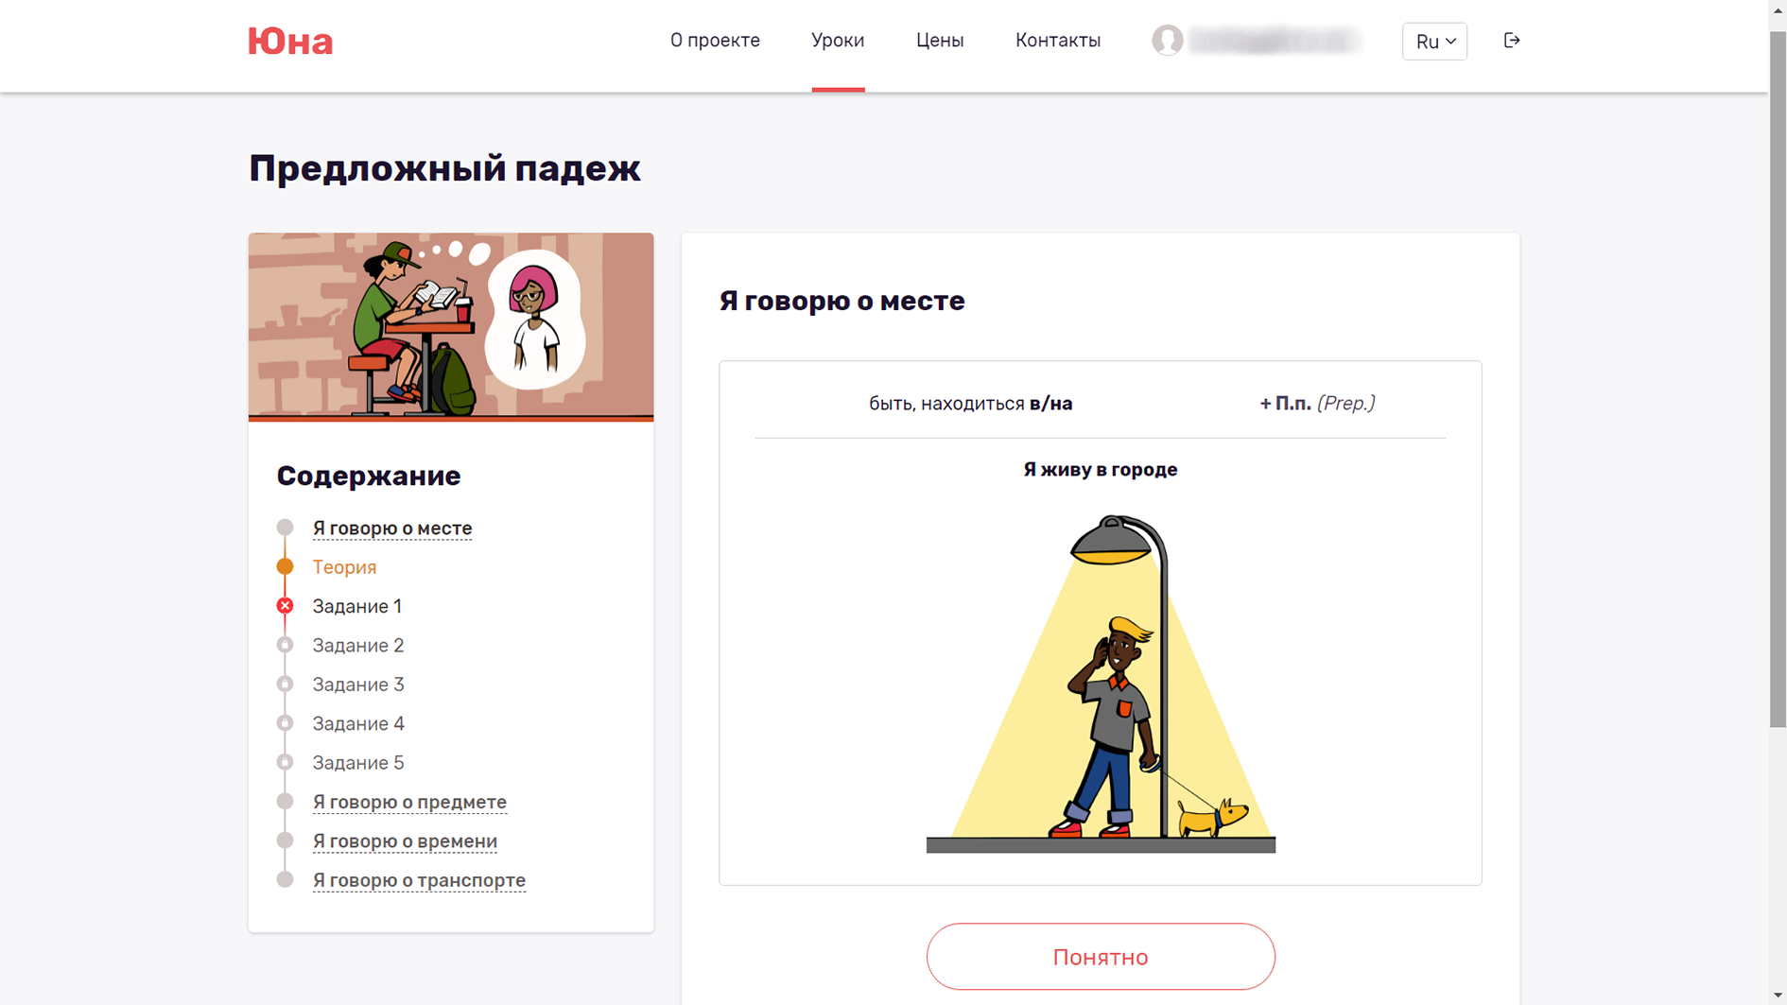Click the page's vertical scrollbar thumb
This screenshot has width=1787, height=1005.
pyautogui.click(x=1778, y=378)
